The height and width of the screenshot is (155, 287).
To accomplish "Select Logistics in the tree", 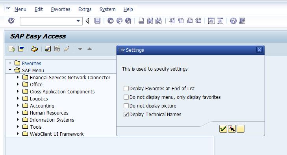I will pyautogui.click(x=39, y=98).
